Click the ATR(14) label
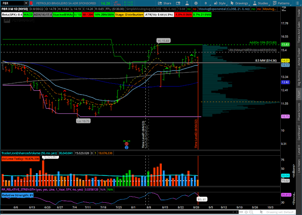The height and width of the screenshot is (215, 302). click(159, 15)
